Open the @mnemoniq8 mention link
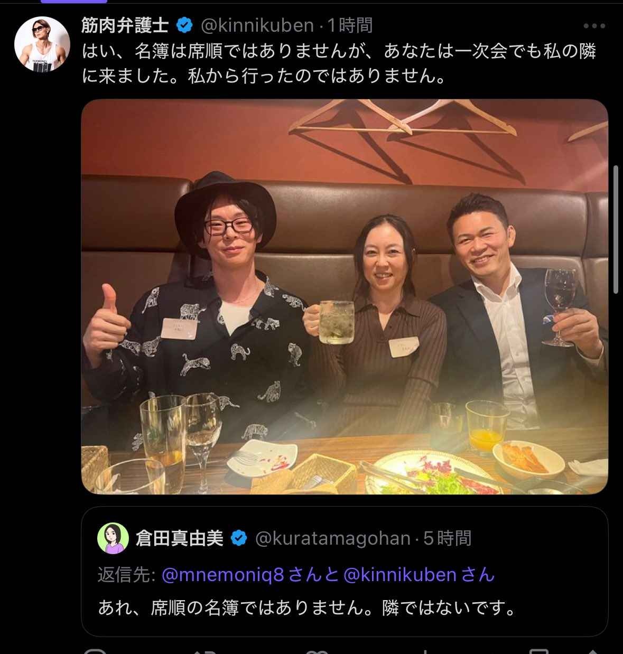 (x=223, y=575)
